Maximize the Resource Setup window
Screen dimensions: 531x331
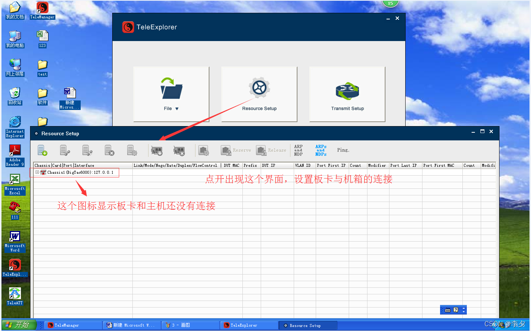click(x=482, y=131)
